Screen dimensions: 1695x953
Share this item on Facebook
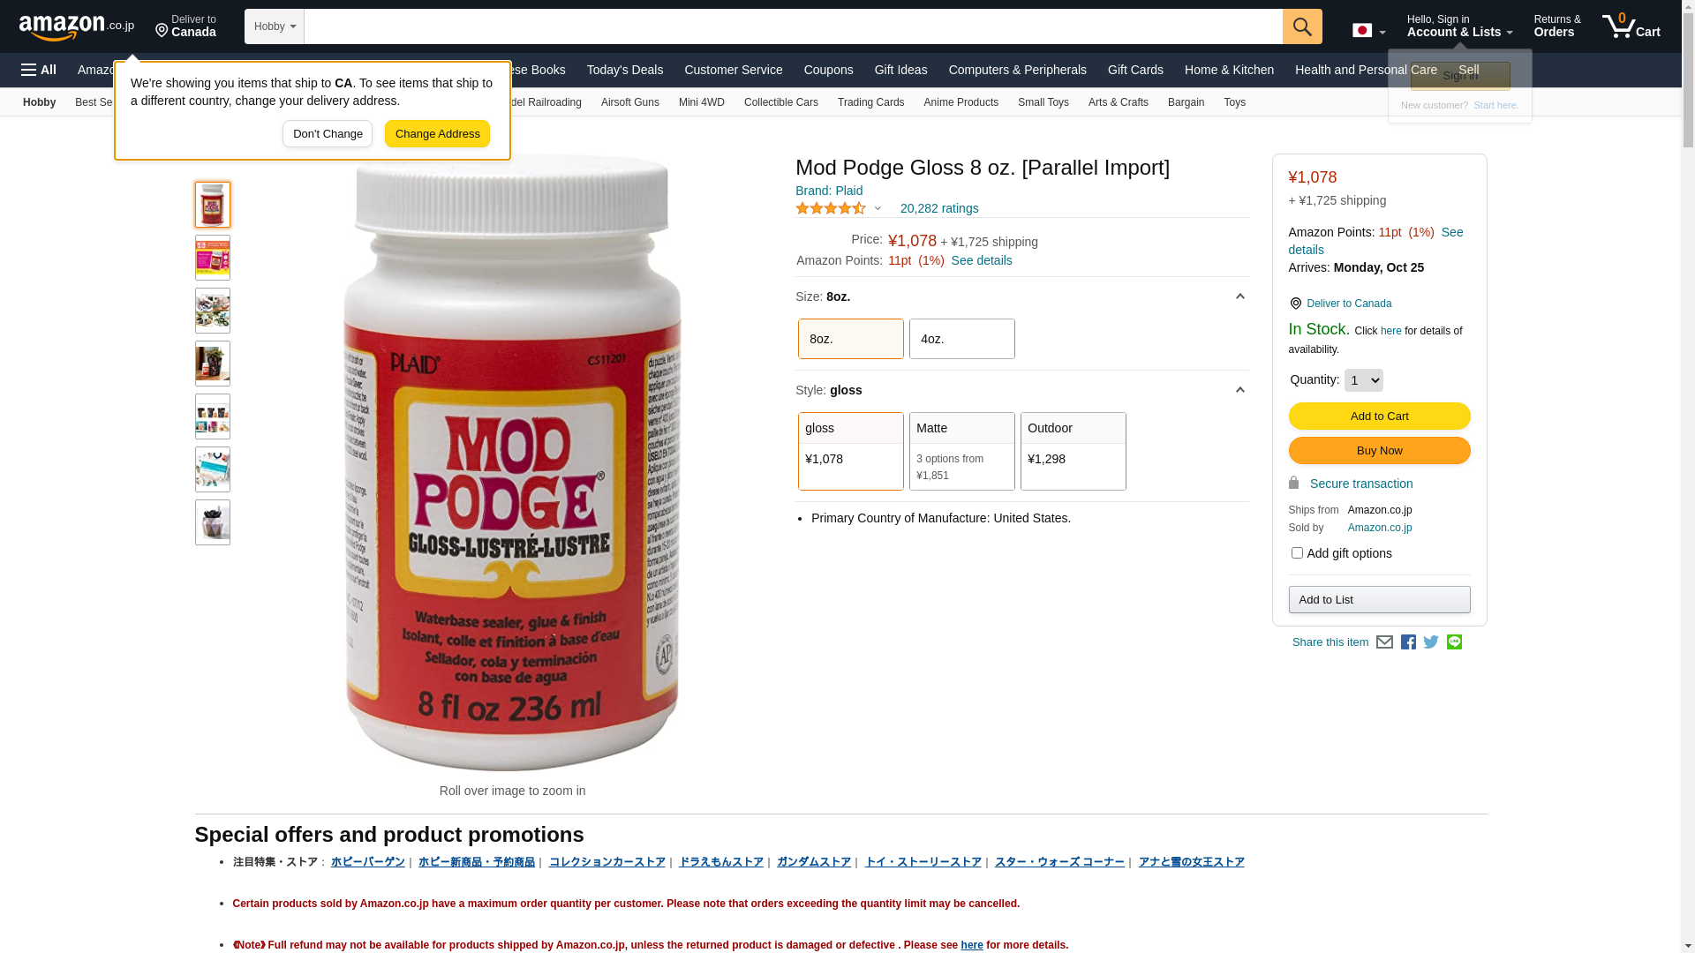[x=1408, y=642]
